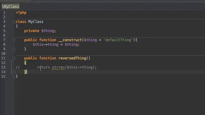Click the 'class' keyword

pos(21,22)
